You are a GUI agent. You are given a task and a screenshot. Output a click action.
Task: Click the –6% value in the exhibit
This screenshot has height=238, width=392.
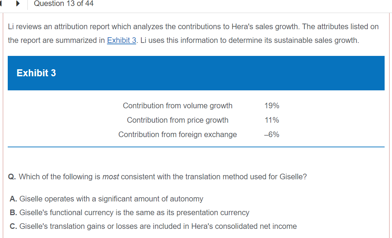pos(272,135)
